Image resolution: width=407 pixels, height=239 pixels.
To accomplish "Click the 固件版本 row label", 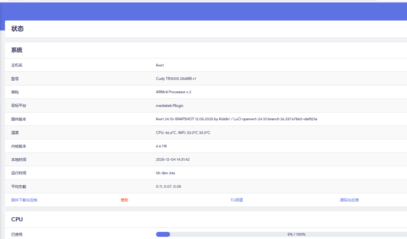I will (x=19, y=119).
